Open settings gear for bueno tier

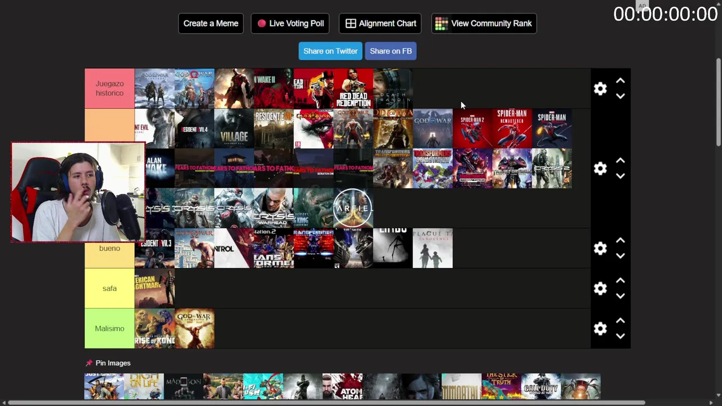[x=600, y=249]
